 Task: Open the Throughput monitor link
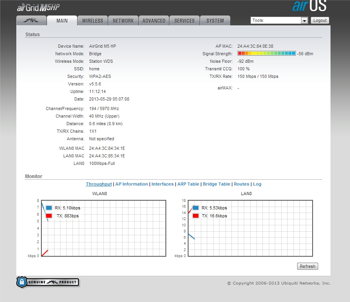click(x=99, y=184)
